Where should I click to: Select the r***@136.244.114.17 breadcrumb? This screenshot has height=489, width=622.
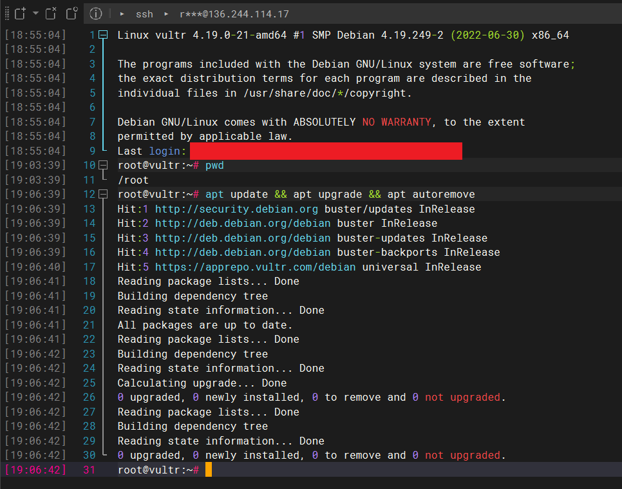pyautogui.click(x=234, y=14)
